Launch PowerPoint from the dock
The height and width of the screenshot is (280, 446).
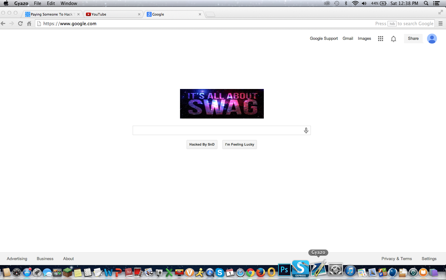point(118,273)
